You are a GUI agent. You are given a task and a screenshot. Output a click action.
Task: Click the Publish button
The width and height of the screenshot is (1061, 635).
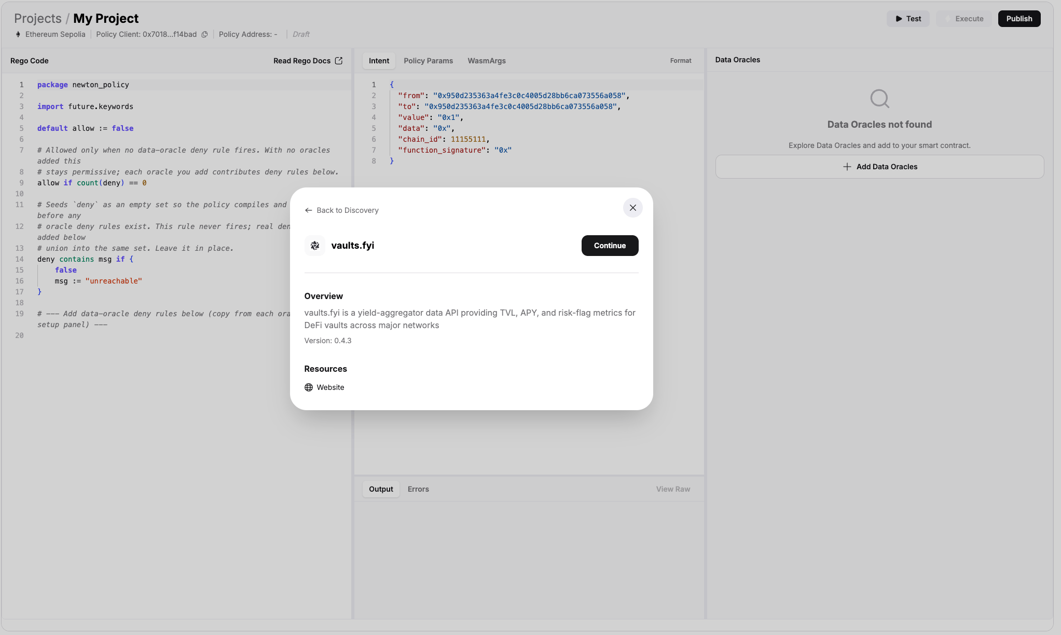pyautogui.click(x=1019, y=19)
